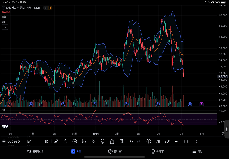Open the 메뉴 tab
Viewport: 229px width, 159px height.
pos(197,151)
